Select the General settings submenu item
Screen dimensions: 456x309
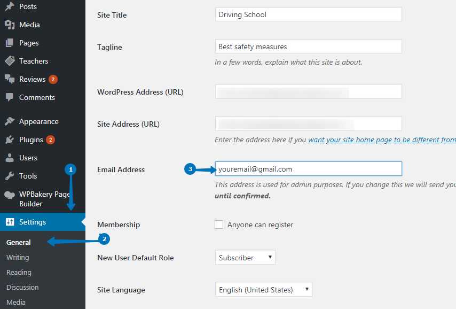[19, 242]
